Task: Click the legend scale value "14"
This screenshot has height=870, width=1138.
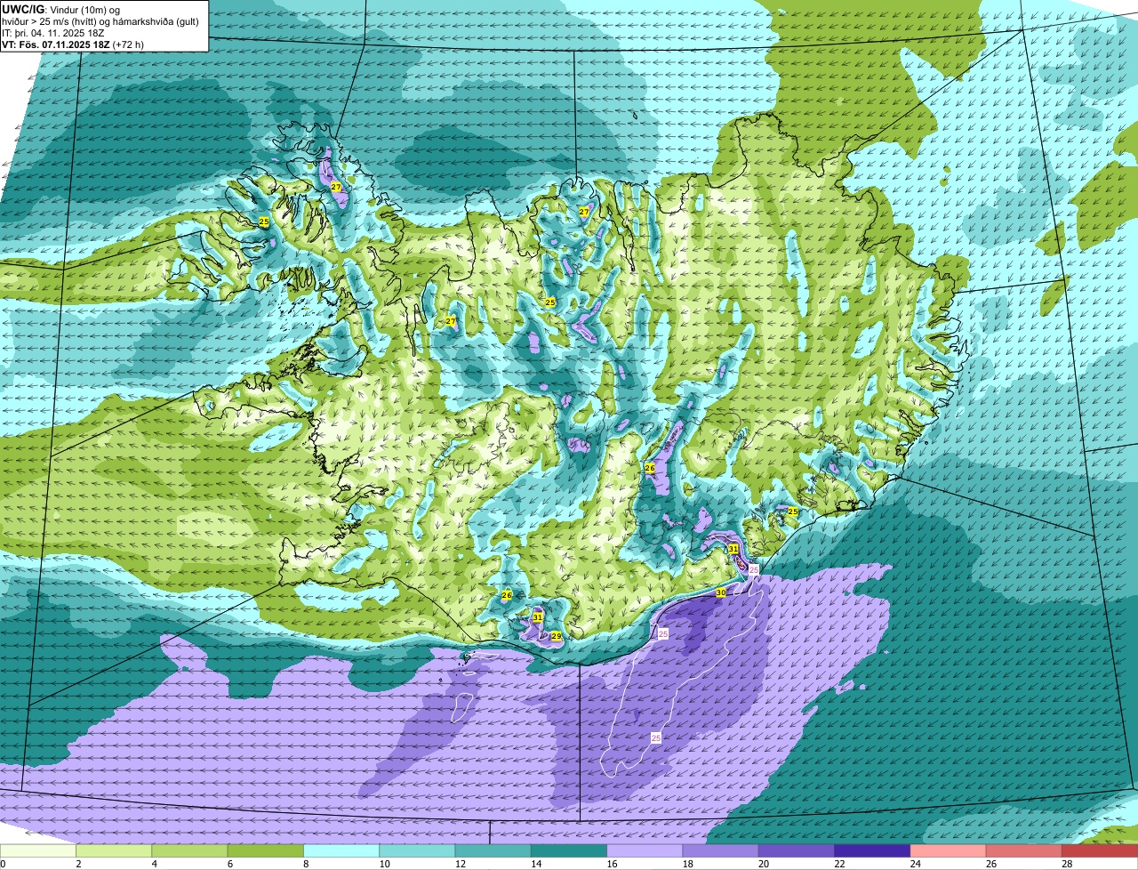Action: (534, 864)
